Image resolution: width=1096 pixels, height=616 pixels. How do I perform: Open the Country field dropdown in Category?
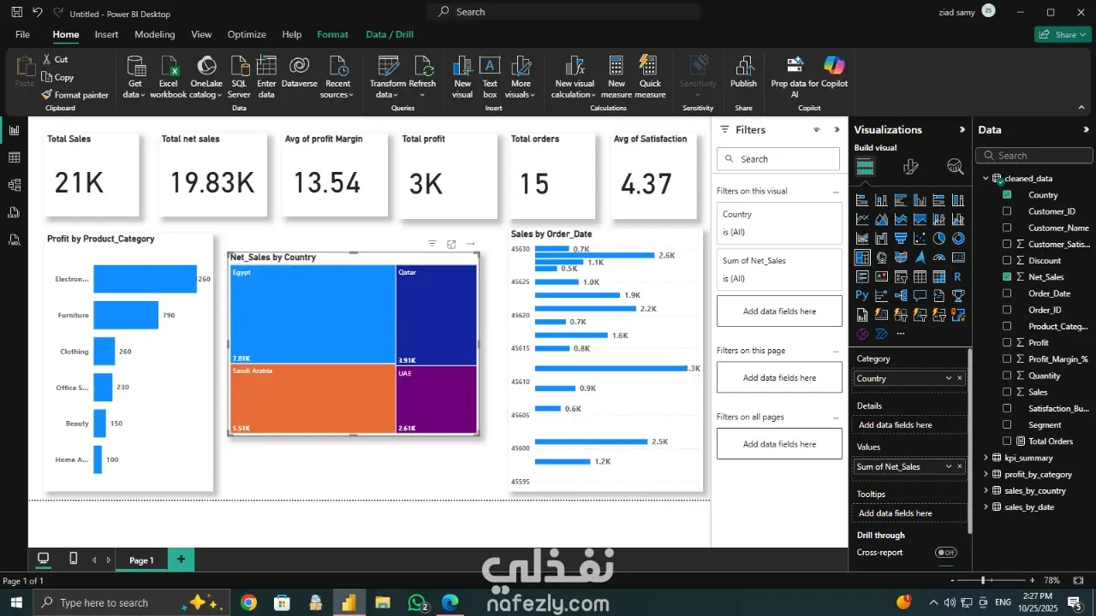click(x=948, y=378)
